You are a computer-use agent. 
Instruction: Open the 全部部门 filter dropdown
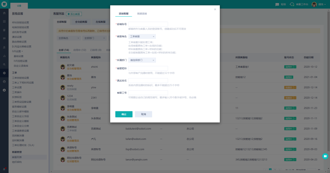click(x=94, y=38)
